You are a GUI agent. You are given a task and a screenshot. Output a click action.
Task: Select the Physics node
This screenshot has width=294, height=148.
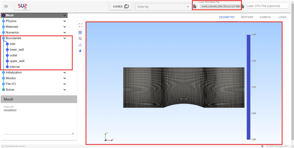tap(11, 21)
